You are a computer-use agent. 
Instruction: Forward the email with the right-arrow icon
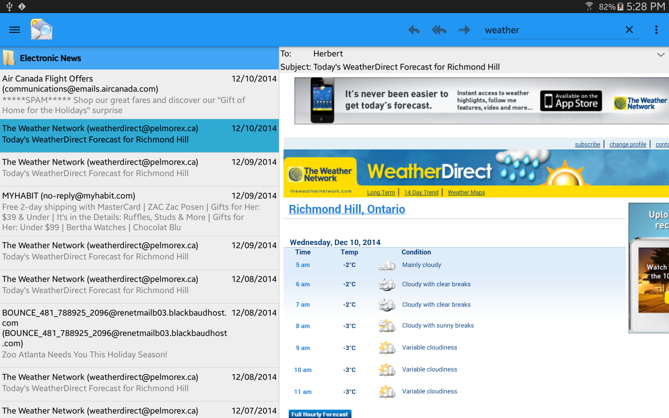464,30
